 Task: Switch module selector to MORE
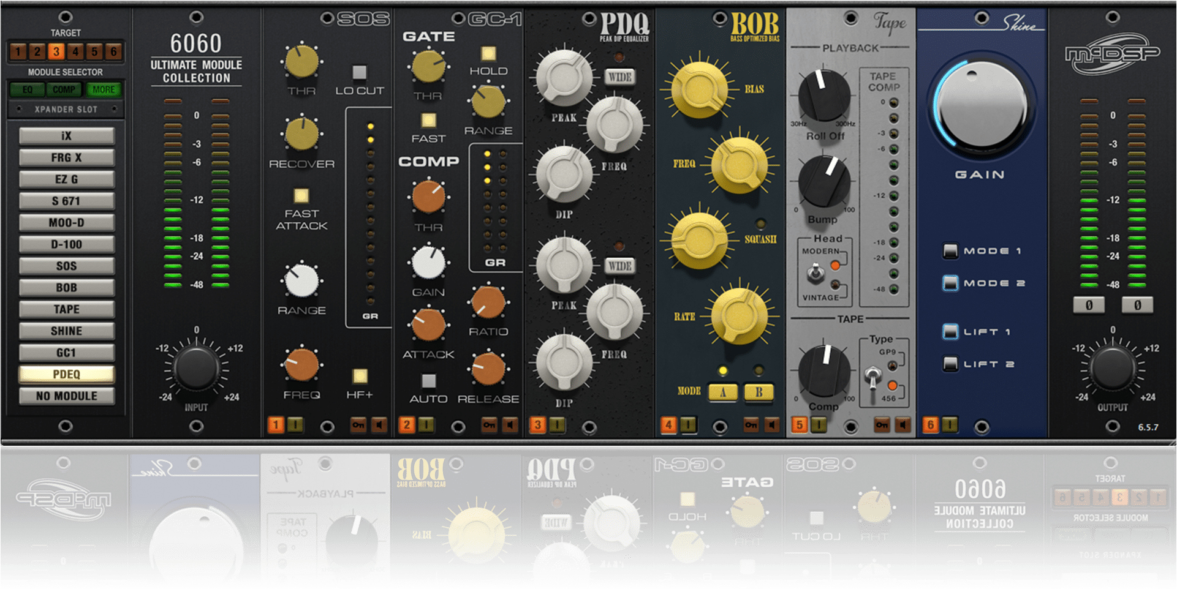click(x=103, y=90)
